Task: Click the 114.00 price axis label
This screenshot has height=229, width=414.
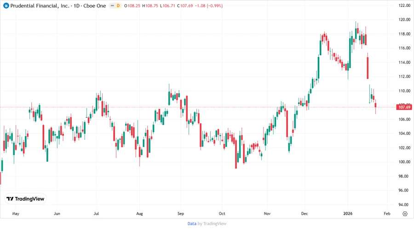Action: tap(404, 62)
